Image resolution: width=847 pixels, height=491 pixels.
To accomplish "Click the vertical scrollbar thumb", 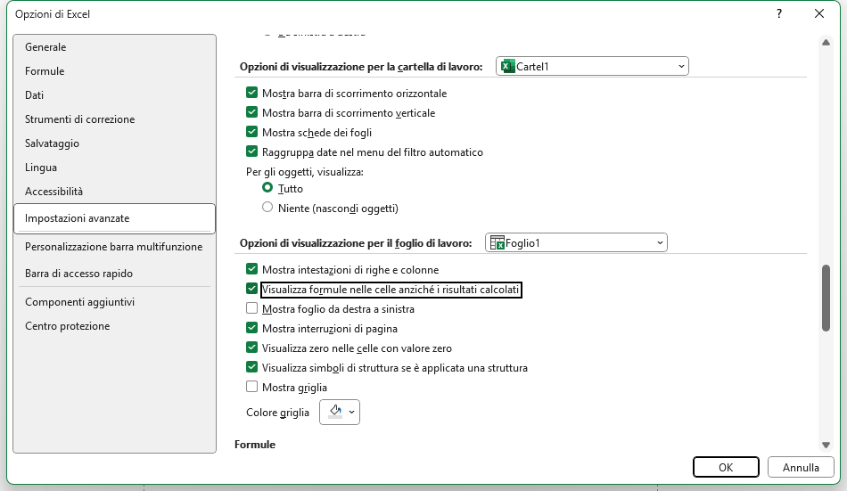I will 826,298.
